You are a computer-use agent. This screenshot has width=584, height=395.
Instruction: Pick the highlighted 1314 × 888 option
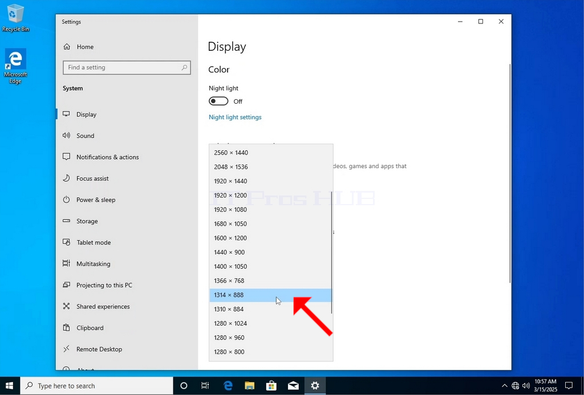pyautogui.click(x=270, y=295)
